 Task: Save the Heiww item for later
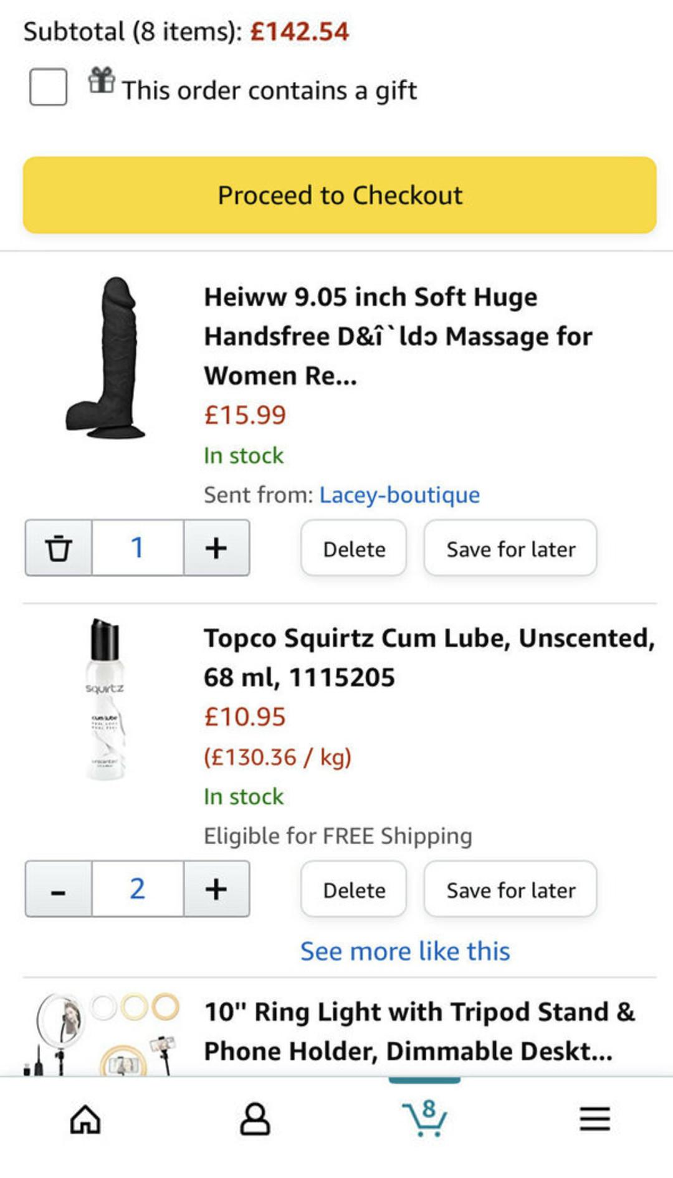[510, 549]
